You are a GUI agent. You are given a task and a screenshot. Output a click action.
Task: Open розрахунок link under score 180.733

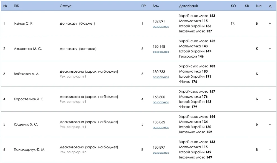pos(161,77)
